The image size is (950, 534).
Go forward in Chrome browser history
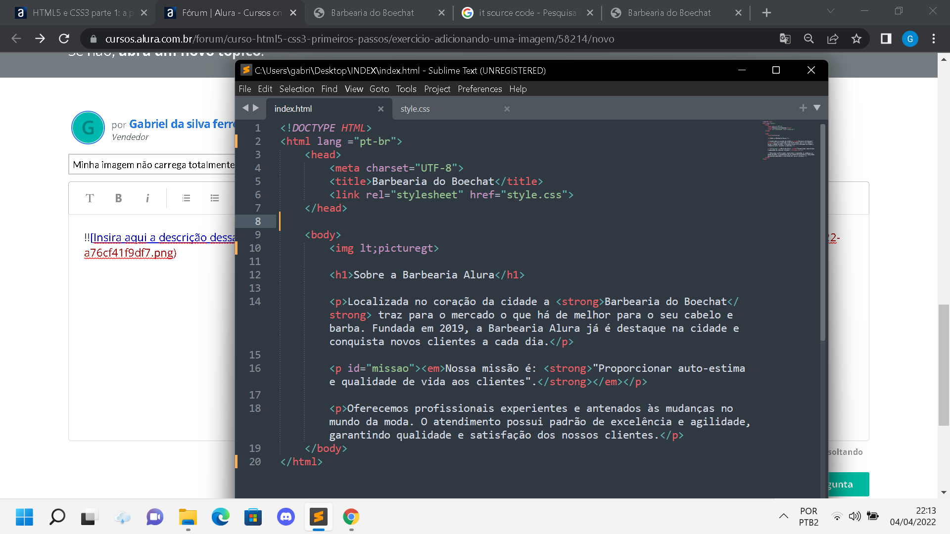pyautogui.click(x=40, y=39)
